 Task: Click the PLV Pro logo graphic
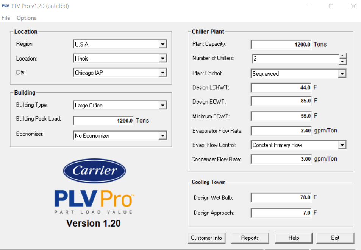[x=94, y=199]
